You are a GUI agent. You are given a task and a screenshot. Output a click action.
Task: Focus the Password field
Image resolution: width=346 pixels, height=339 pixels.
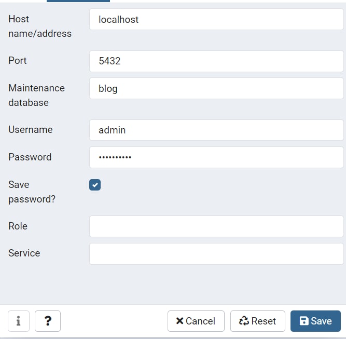point(216,157)
